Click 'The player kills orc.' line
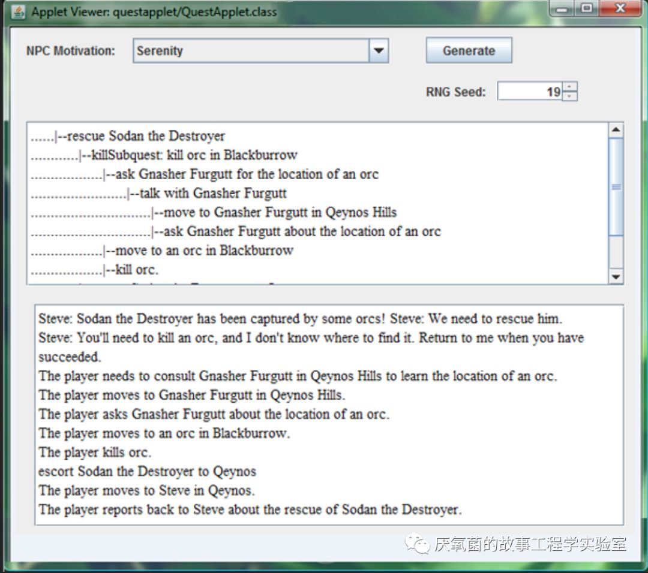The image size is (648, 573). [x=95, y=452]
